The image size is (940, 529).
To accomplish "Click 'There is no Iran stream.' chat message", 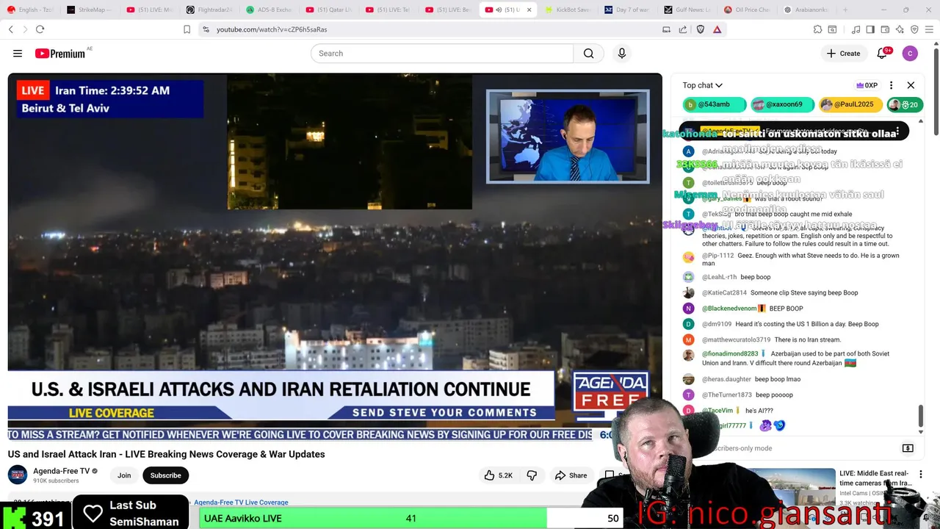I will pyautogui.click(x=808, y=339).
